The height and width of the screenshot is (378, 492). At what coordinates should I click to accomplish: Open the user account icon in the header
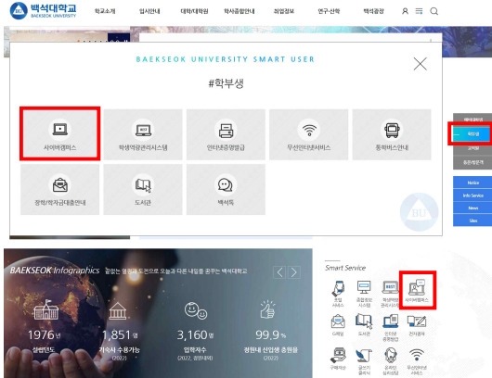tap(405, 11)
